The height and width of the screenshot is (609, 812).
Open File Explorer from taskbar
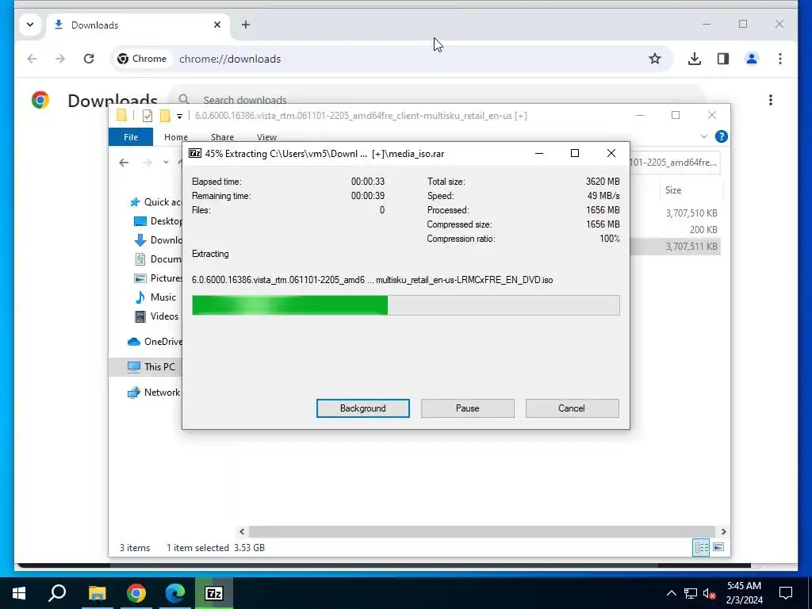[97, 593]
